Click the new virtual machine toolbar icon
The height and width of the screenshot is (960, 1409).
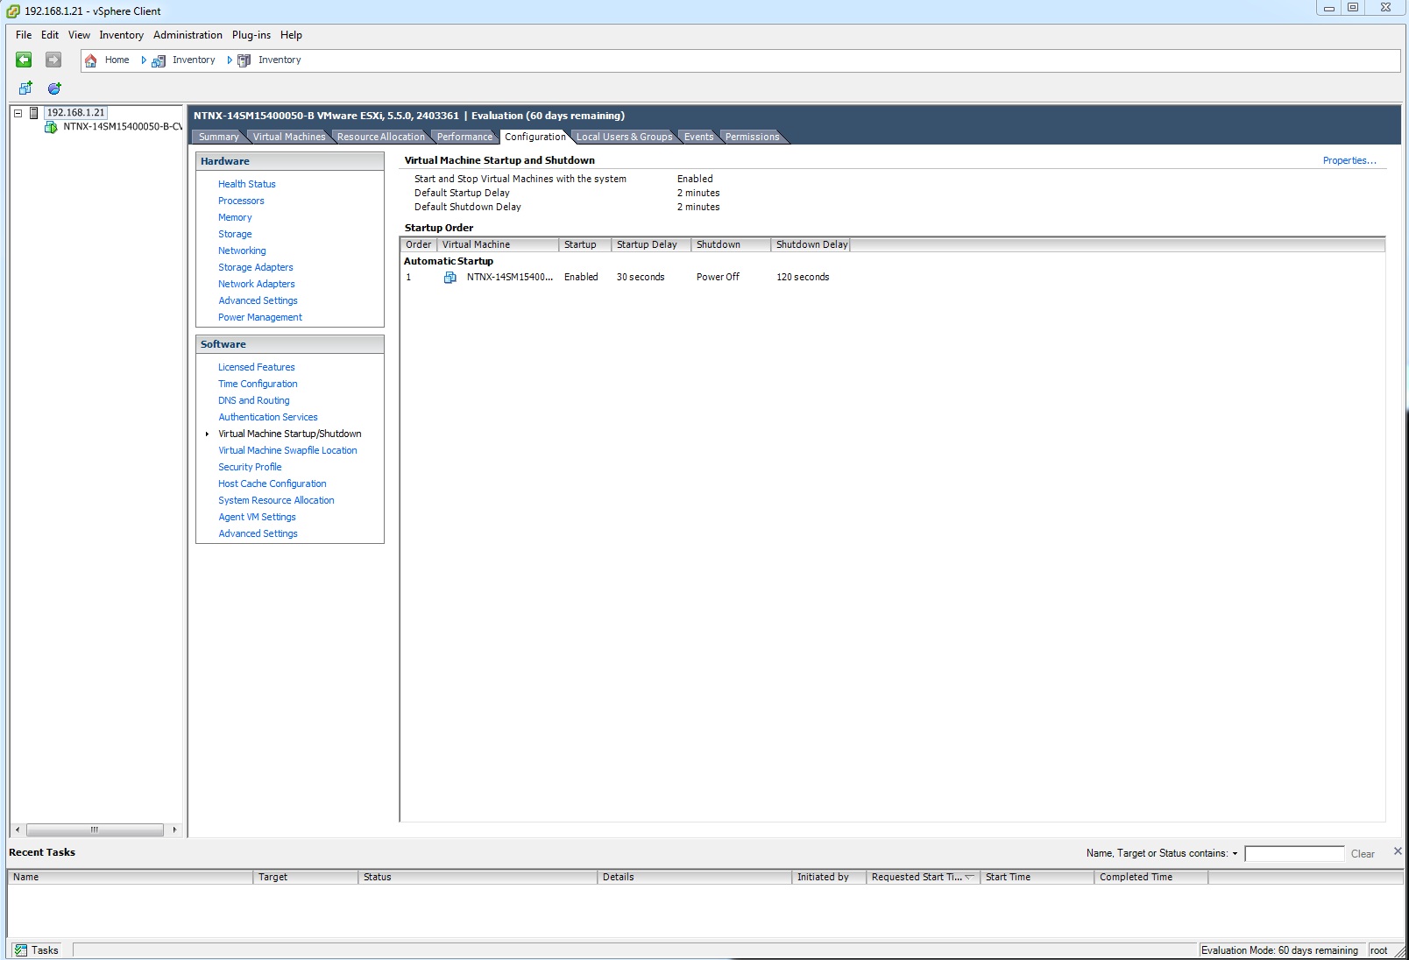(x=25, y=88)
